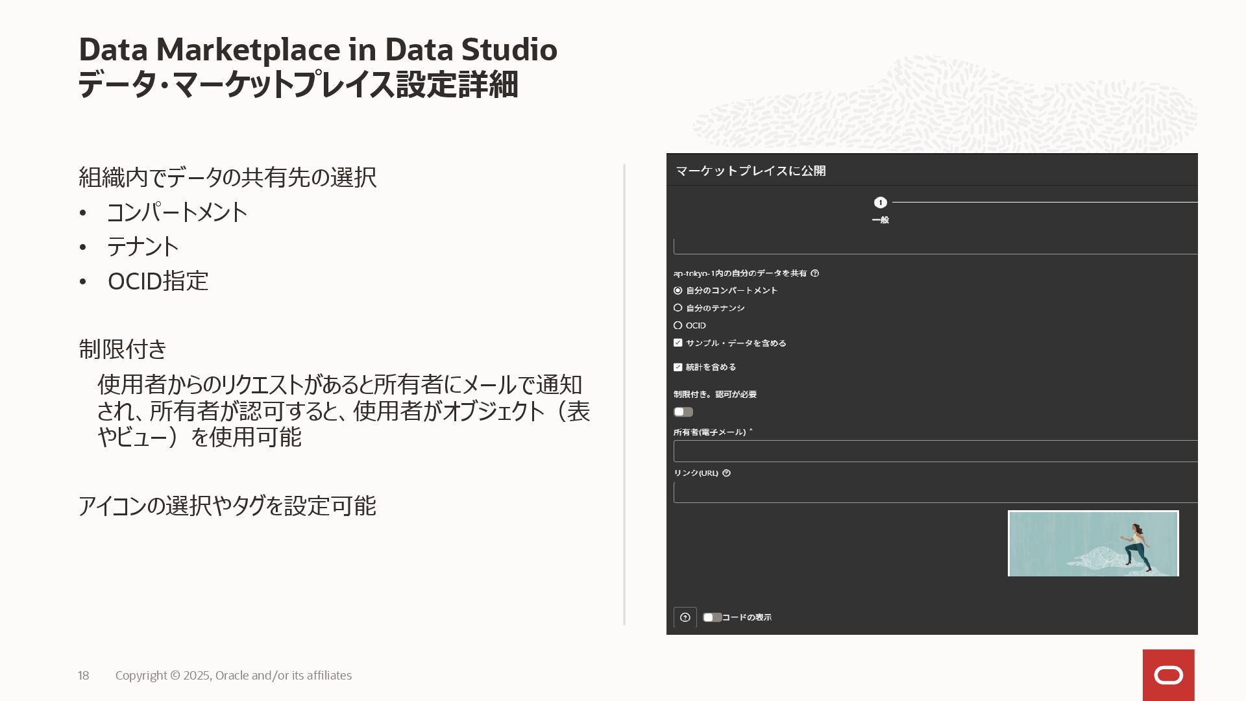Click the partially visible field above the sharing options
The width and height of the screenshot is (1246, 701).
[934, 247]
